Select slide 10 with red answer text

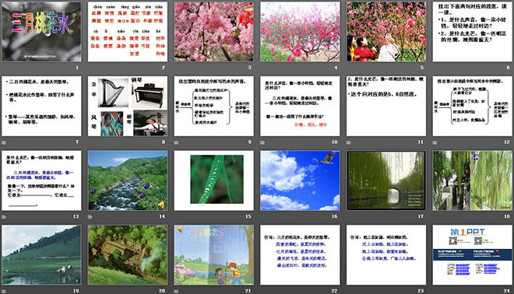tap(300, 106)
